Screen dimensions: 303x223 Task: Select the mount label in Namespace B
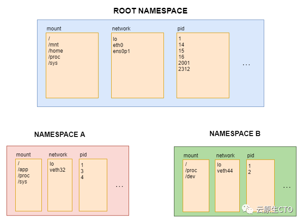tap(191, 156)
